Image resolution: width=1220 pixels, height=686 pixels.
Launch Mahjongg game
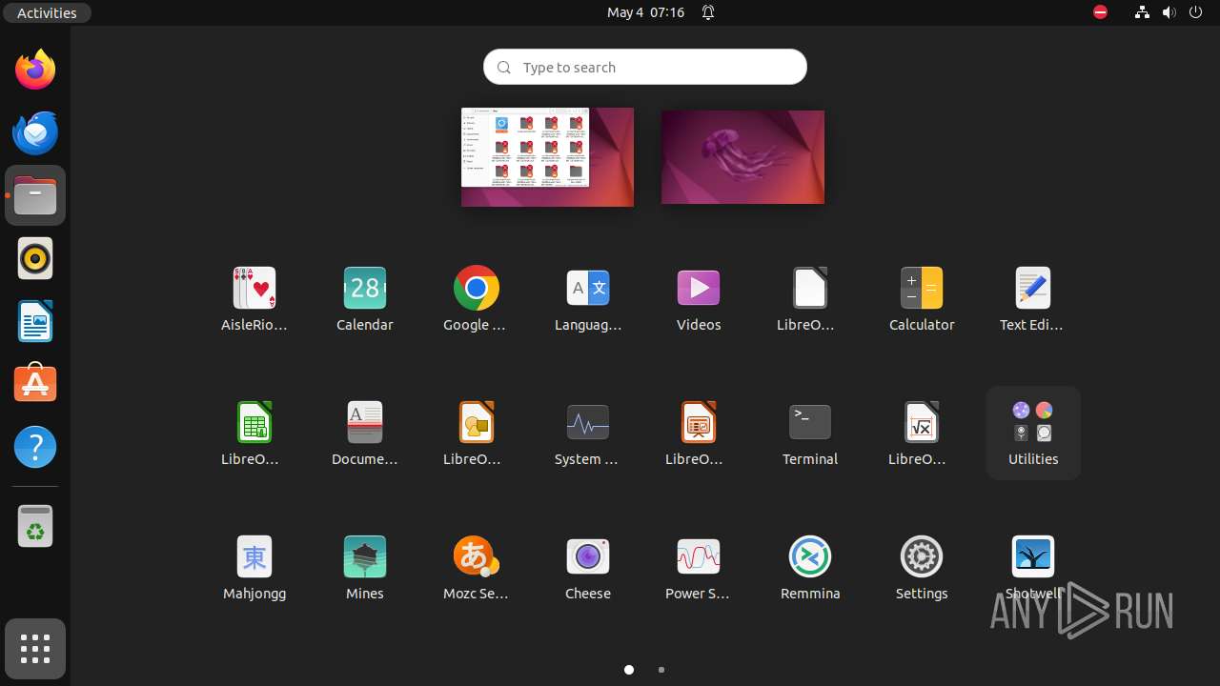coord(254,568)
